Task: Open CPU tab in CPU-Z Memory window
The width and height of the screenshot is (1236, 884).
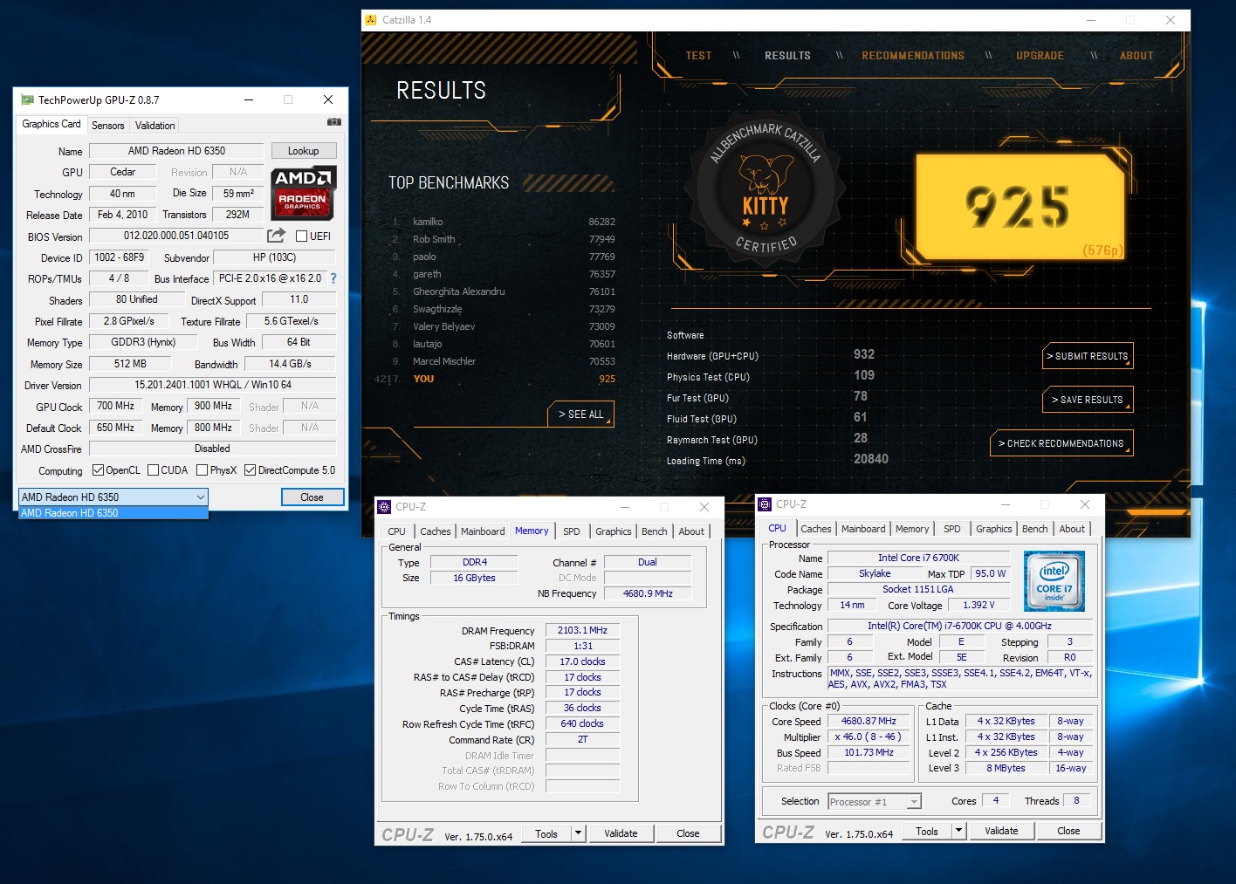Action: point(396,531)
